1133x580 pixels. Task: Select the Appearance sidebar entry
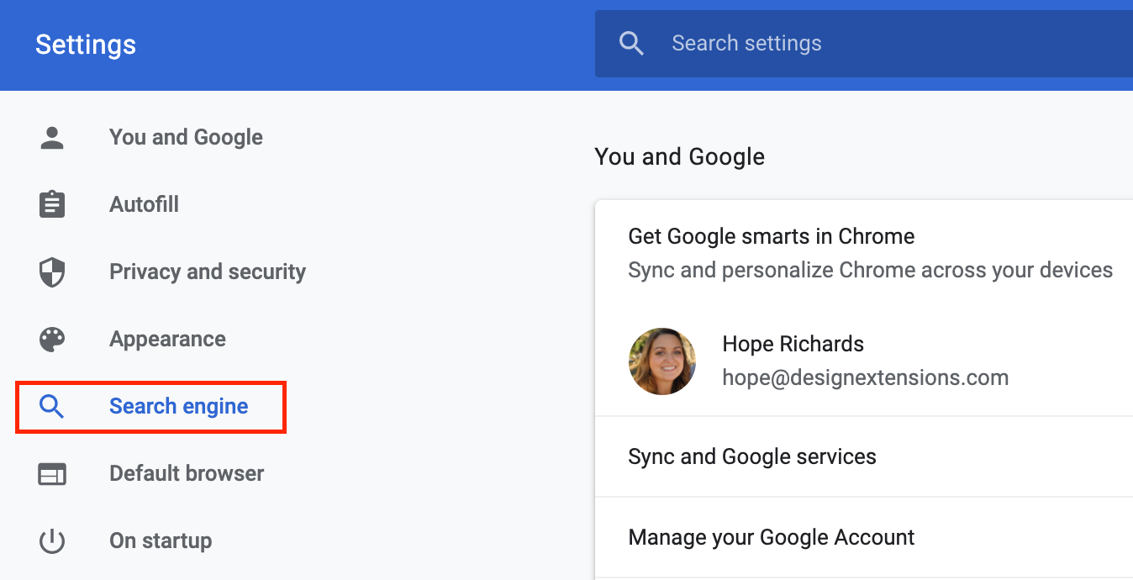(x=167, y=339)
